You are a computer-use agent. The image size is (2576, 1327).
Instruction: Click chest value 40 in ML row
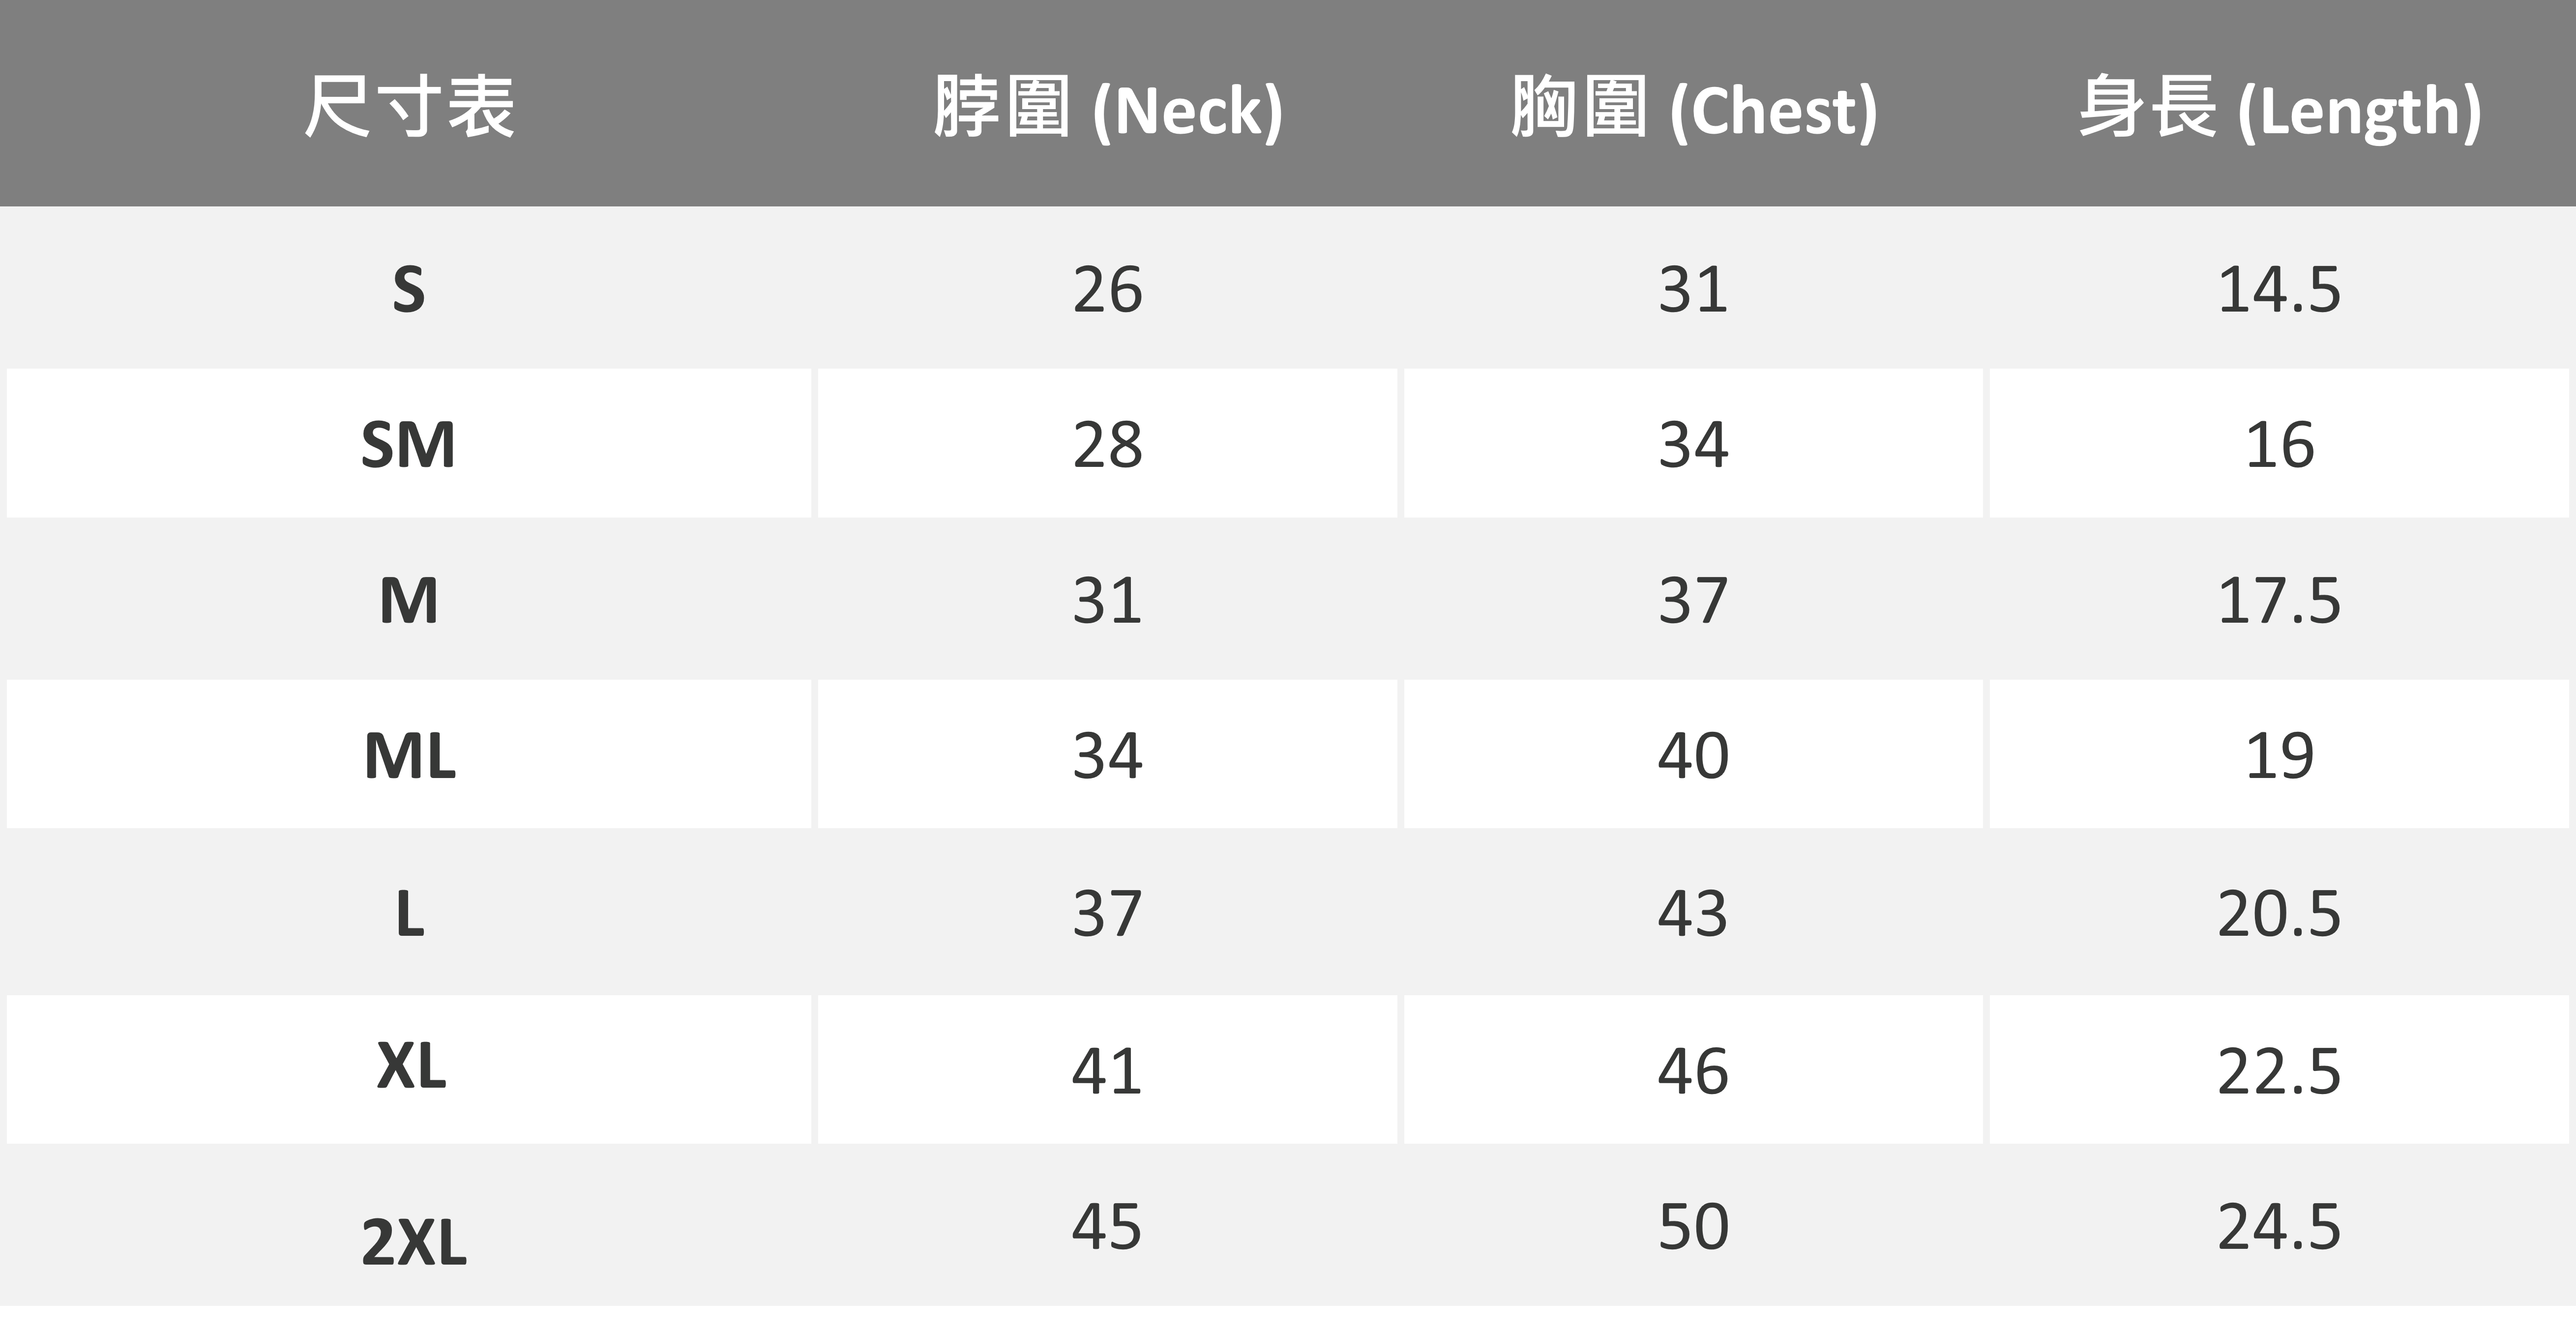1693,755
